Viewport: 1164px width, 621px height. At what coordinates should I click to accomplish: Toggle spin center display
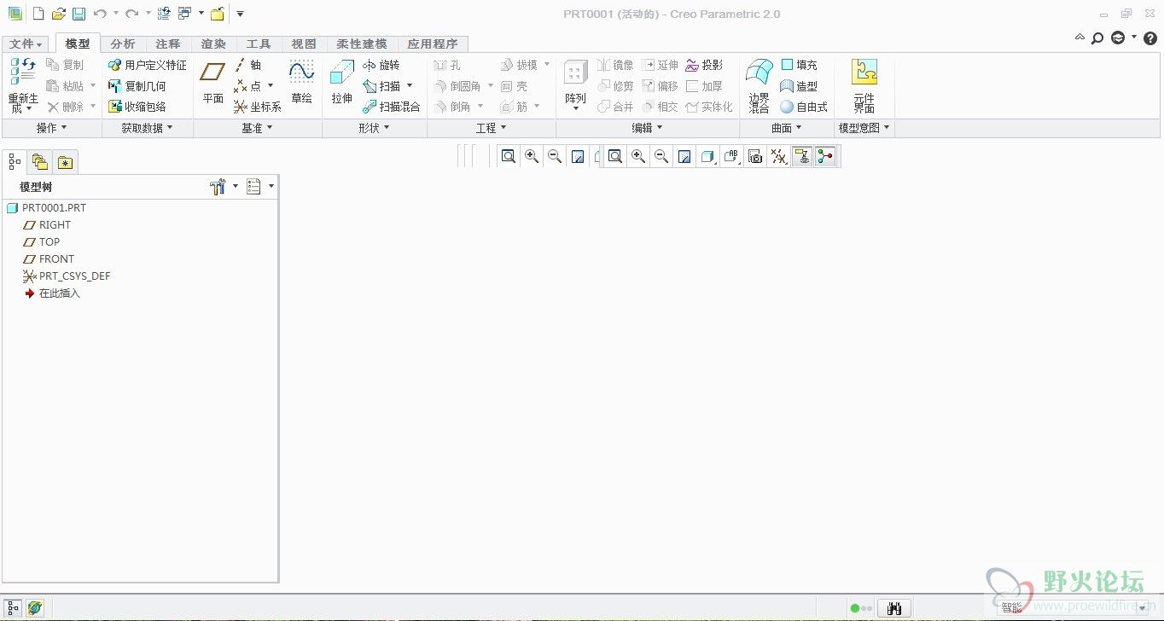[824, 156]
